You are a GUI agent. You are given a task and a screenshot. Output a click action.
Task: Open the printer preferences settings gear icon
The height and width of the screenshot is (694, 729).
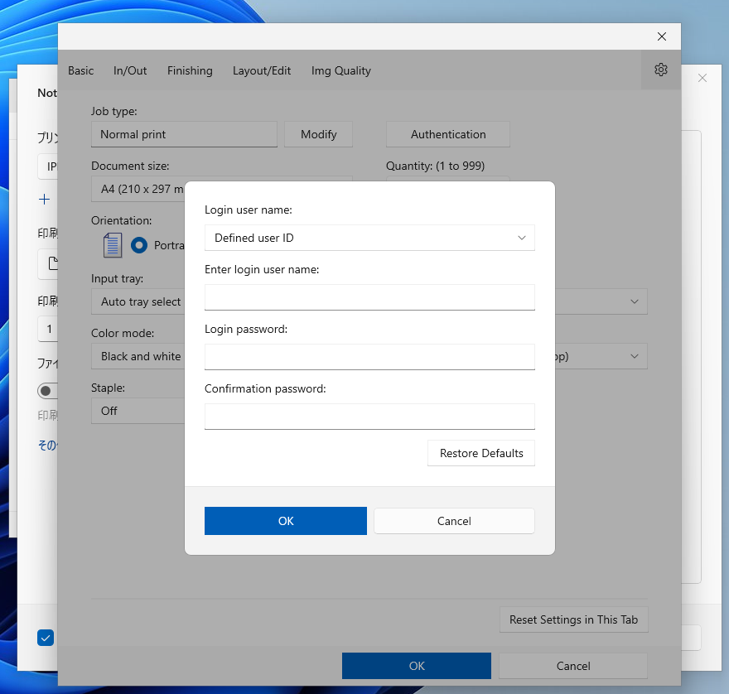tap(661, 70)
